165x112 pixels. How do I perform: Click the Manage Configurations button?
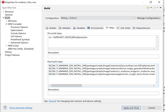pyautogui.click(x=149, y=18)
